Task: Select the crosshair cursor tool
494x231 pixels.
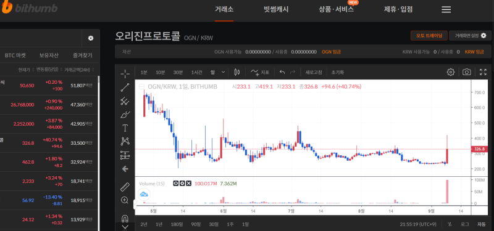Action: pyautogui.click(x=125, y=74)
